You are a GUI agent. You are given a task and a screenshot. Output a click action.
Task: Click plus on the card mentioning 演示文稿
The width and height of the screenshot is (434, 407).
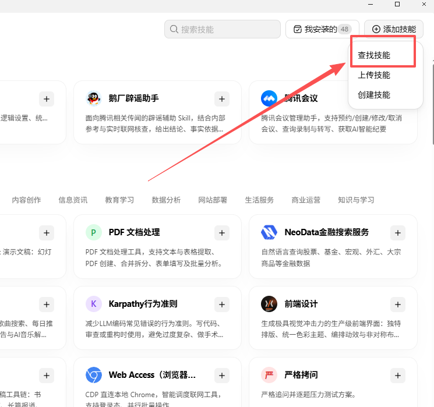coord(47,233)
